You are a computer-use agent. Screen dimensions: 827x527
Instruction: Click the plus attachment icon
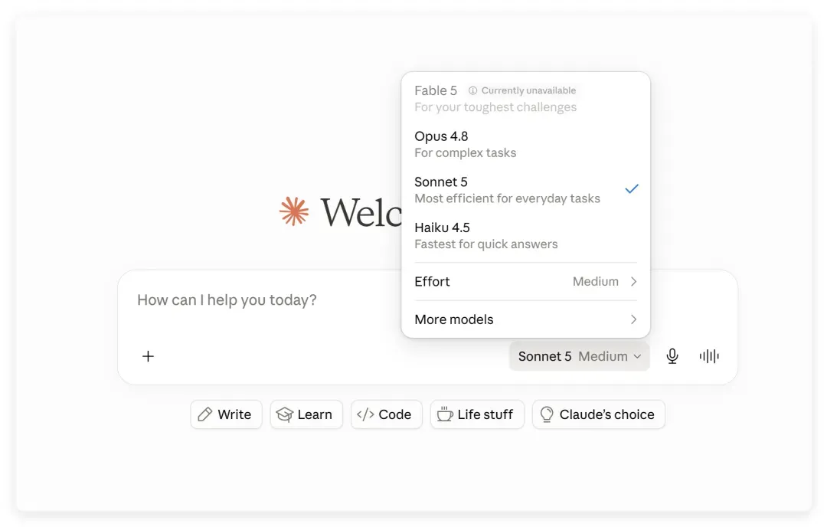[149, 356]
